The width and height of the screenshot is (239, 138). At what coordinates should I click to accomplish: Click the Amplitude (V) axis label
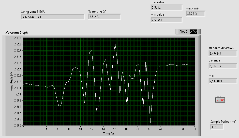point(11,82)
